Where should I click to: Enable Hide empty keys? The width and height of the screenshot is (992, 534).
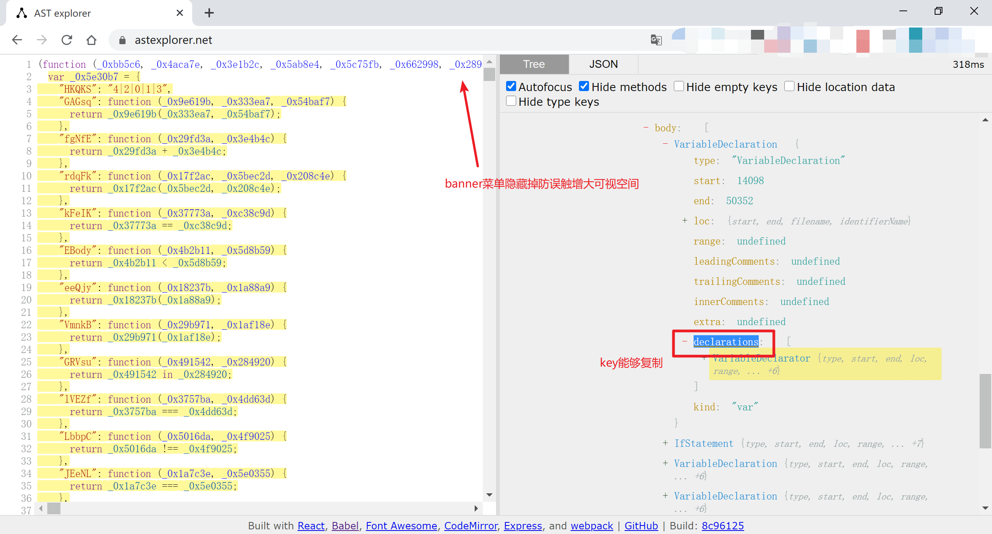[x=679, y=86]
